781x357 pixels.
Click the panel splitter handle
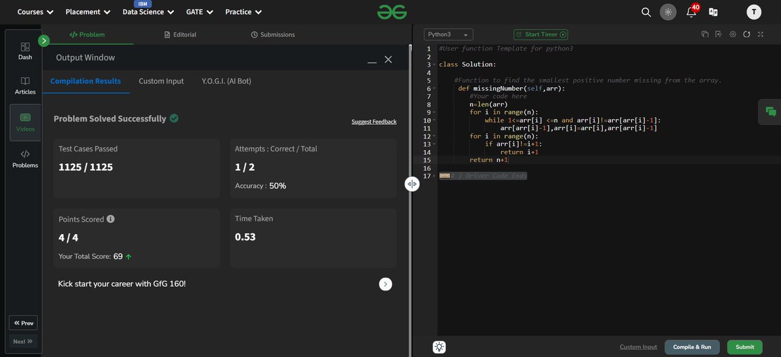pos(411,184)
